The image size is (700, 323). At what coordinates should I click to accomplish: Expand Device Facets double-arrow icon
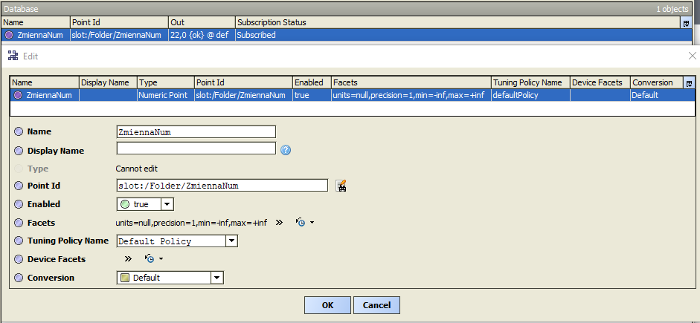pyautogui.click(x=128, y=259)
